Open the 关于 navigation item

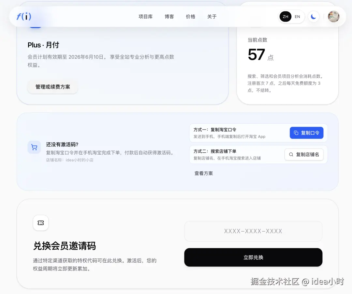(212, 16)
